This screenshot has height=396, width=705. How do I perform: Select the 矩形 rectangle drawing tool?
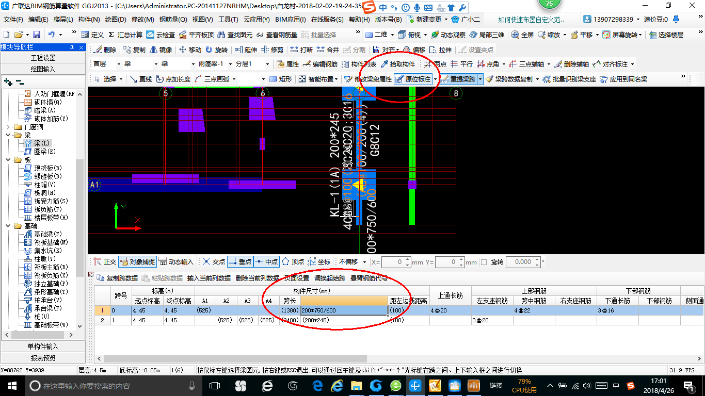tap(280, 79)
